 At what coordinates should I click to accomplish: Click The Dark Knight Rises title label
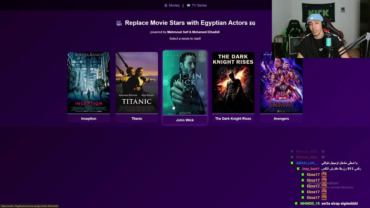(233, 118)
